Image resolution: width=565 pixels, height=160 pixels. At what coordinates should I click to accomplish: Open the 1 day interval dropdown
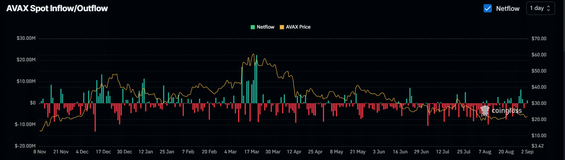pos(540,8)
